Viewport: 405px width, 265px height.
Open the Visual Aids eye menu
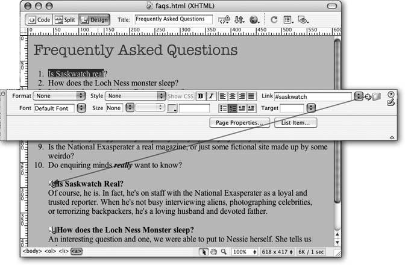303,20
